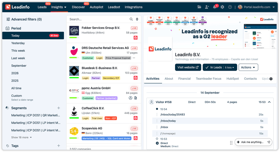Click the Scopevisio AG logo thumbnail
This screenshot has width=280, height=152.
74,132
